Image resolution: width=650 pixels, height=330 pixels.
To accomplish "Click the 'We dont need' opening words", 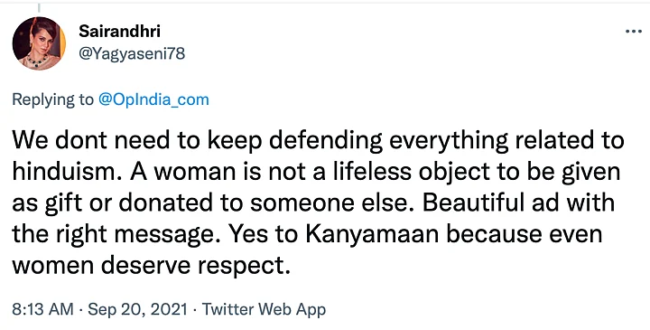I will (91, 141).
